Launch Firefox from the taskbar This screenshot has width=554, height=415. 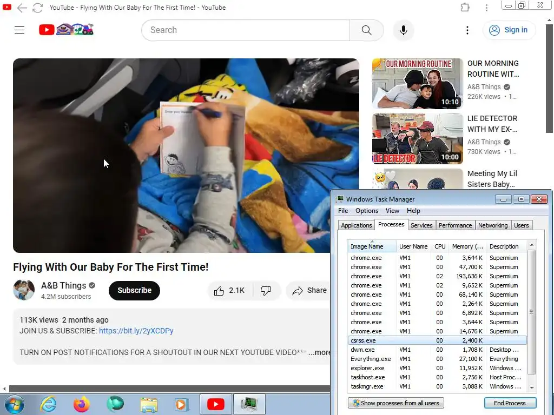pyautogui.click(x=82, y=404)
